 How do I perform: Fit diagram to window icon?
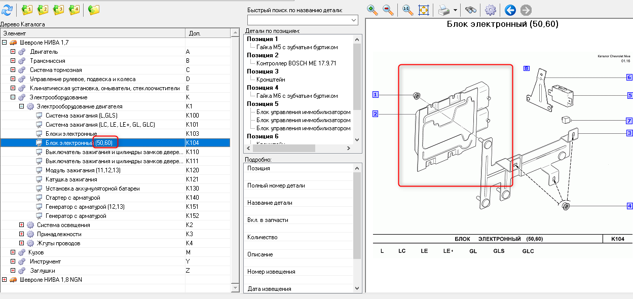click(424, 10)
